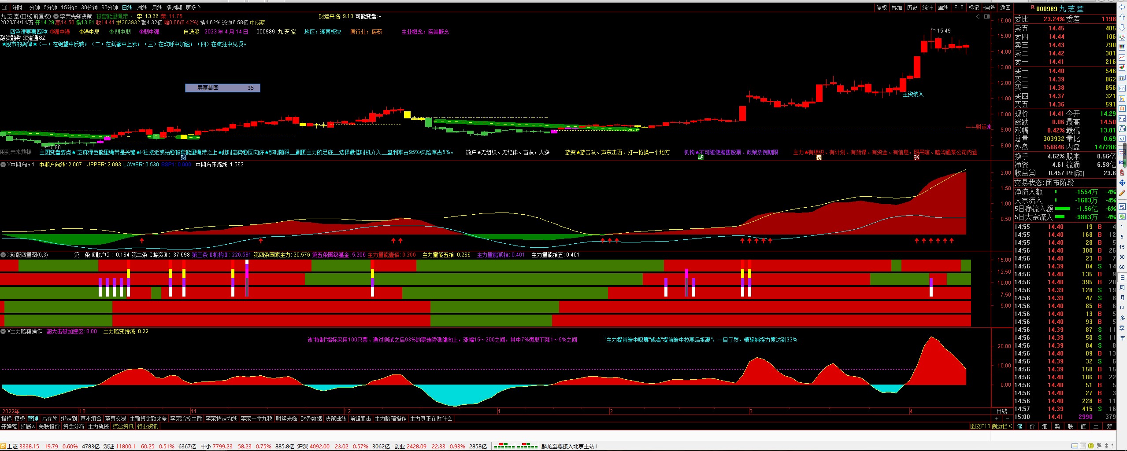Screen dimensions: 1127x451
Task: Switch to the 月线 monthly tab
Action: [x=157, y=7]
